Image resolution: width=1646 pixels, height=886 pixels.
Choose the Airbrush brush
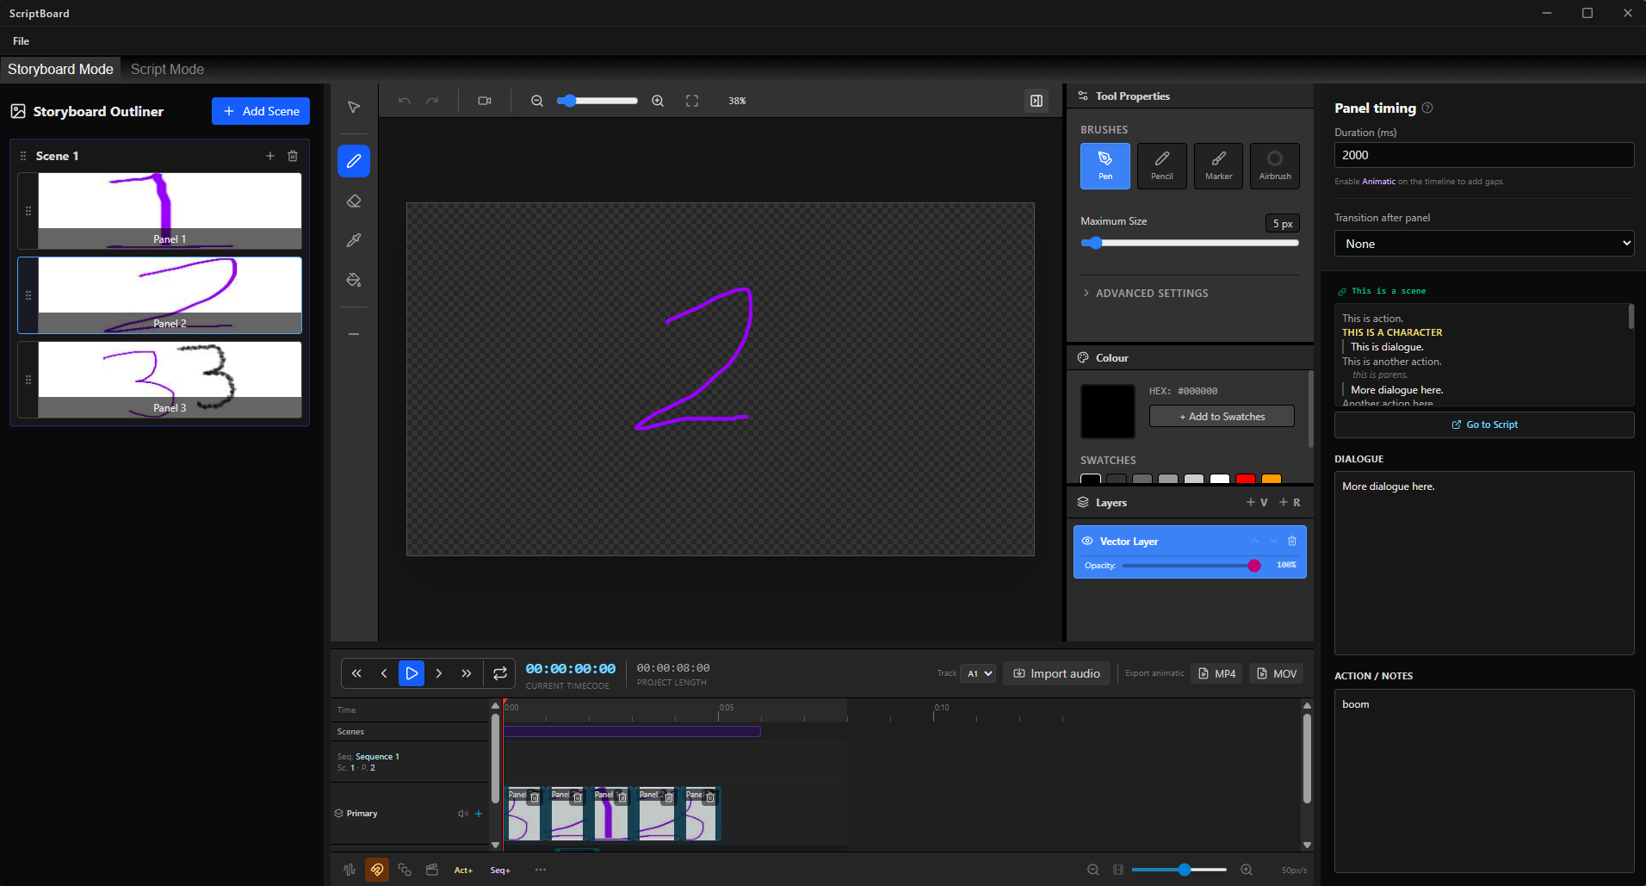pyautogui.click(x=1275, y=165)
